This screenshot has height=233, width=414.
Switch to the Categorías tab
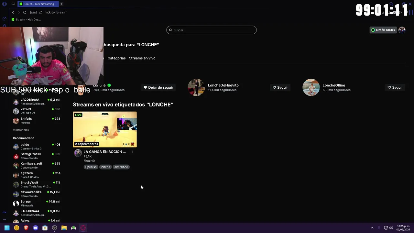pos(116,58)
